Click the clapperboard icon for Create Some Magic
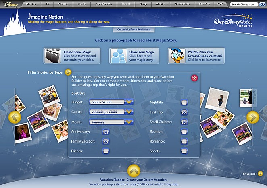267x188 pixels. tap(52, 56)
